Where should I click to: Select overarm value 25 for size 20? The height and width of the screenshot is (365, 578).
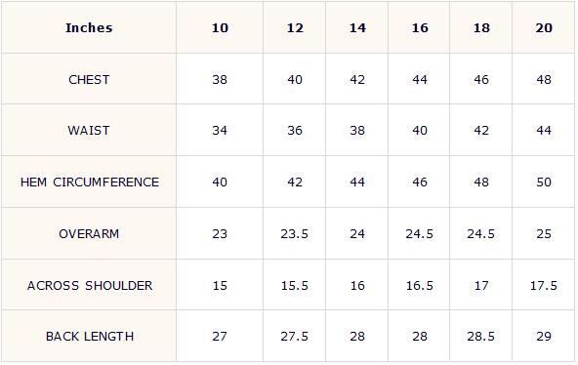(x=544, y=234)
